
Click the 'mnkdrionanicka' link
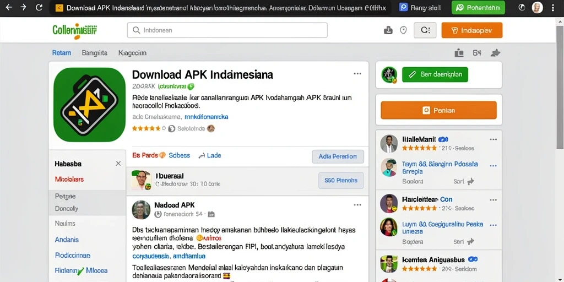(x=206, y=117)
